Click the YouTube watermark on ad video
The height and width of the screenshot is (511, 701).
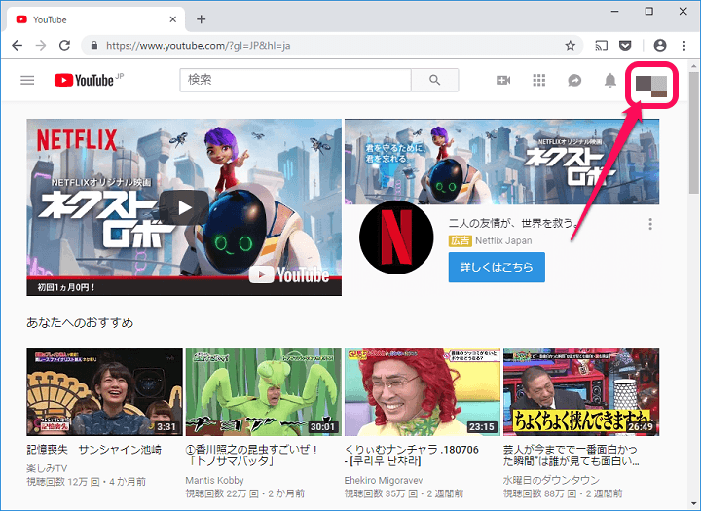pos(289,274)
